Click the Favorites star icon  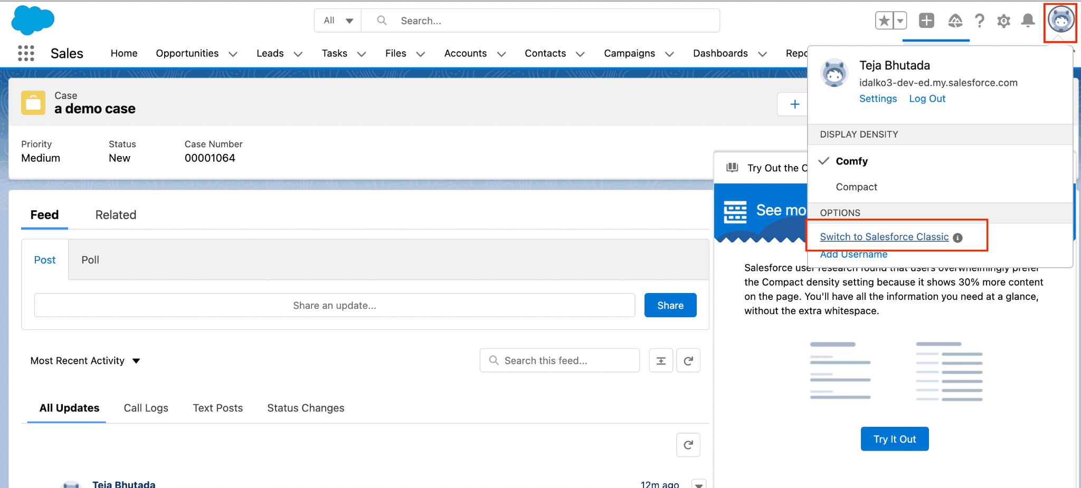point(884,21)
